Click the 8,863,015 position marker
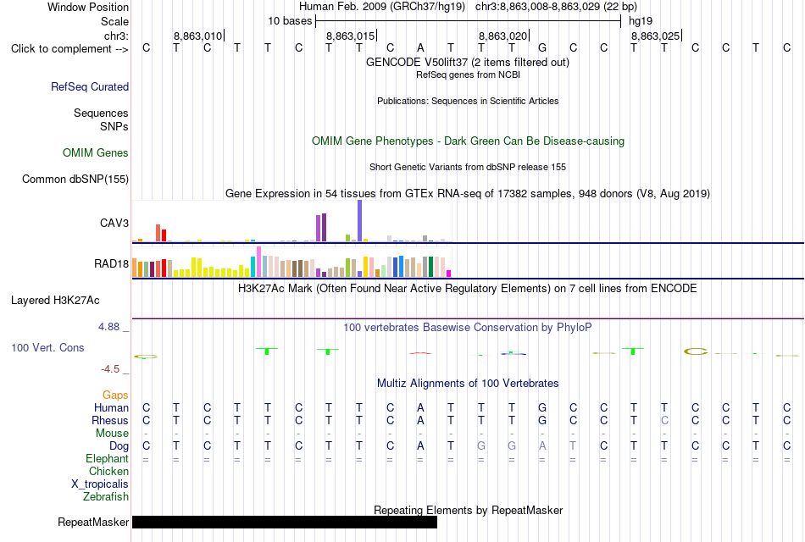Screen dimensions: 805x542 point(350,36)
